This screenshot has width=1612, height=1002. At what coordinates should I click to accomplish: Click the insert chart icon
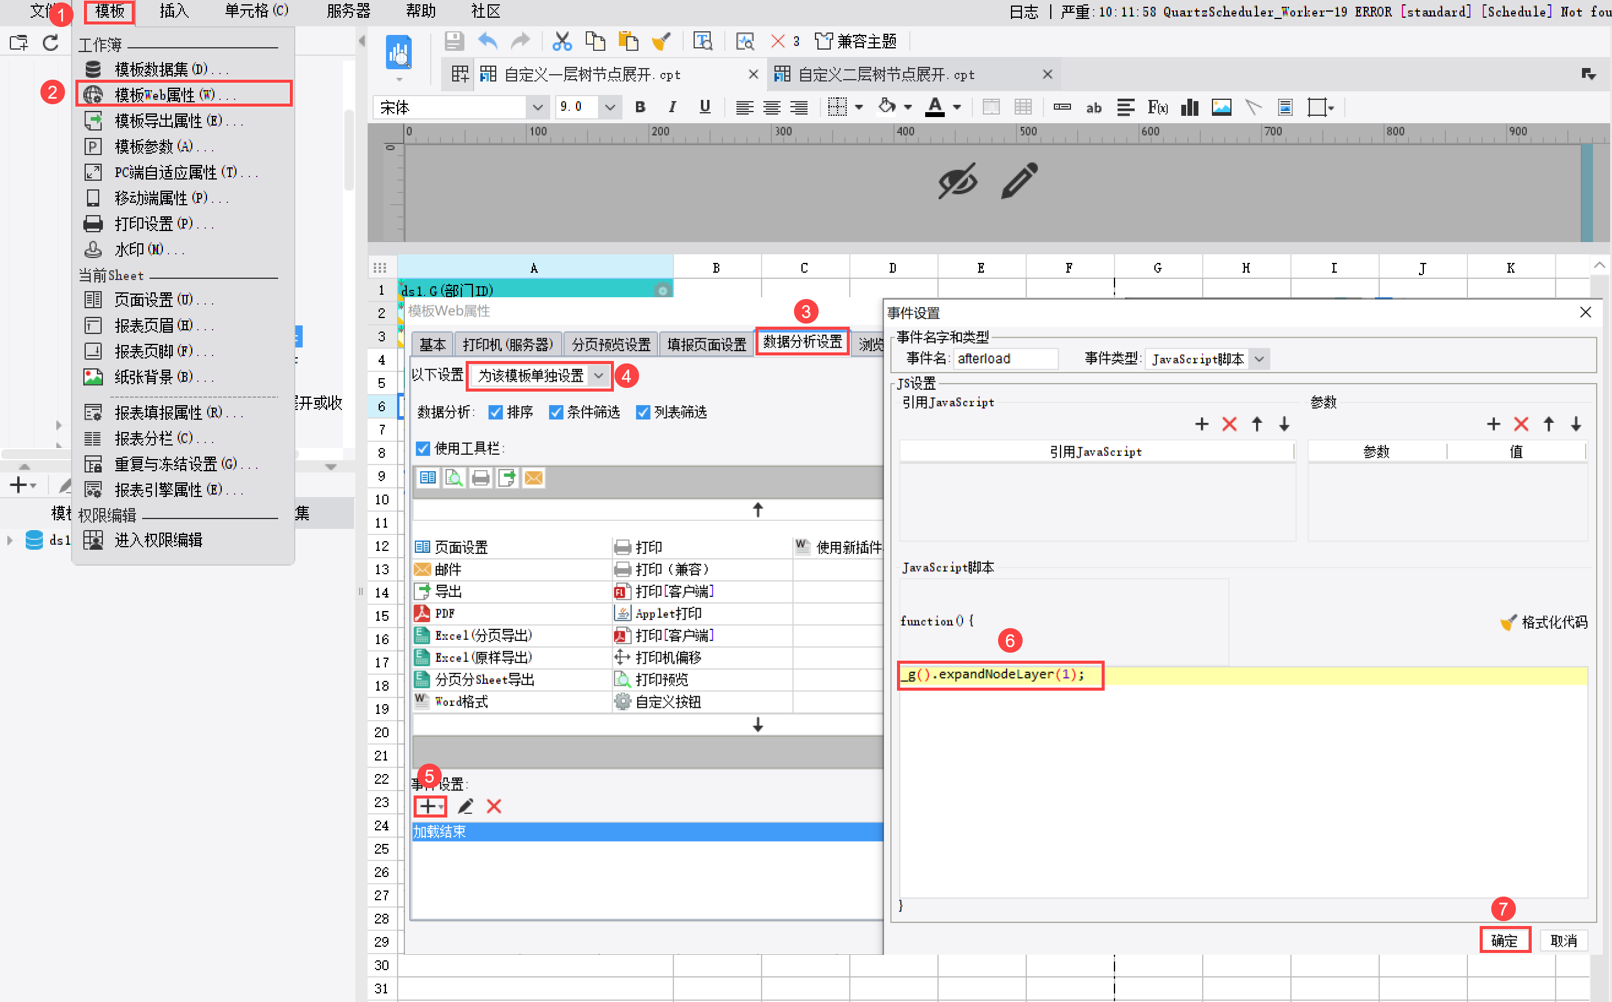click(1189, 107)
